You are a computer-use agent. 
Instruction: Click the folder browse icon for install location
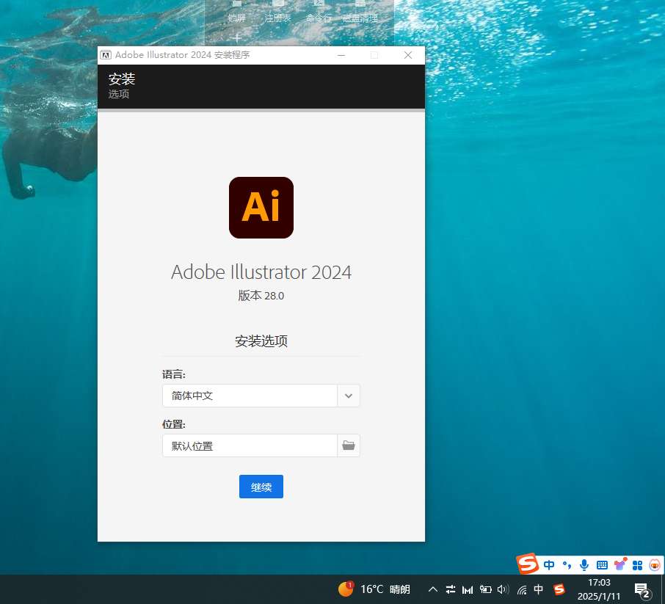coord(349,445)
